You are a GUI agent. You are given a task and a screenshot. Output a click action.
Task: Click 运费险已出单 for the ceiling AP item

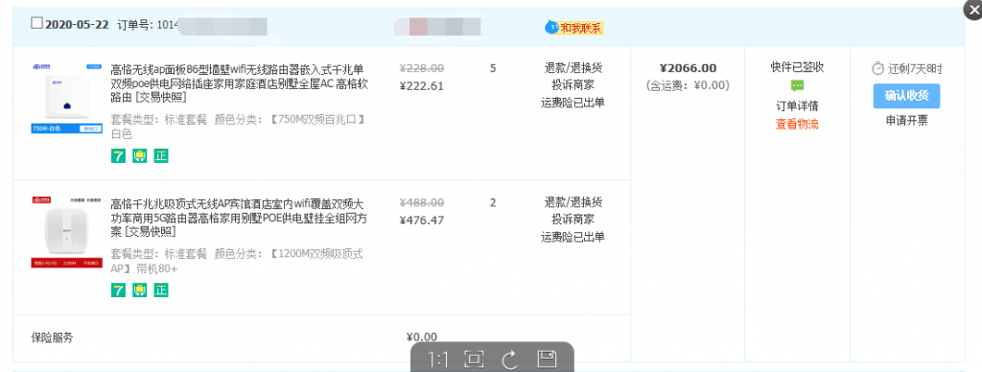[x=573, y=237]
